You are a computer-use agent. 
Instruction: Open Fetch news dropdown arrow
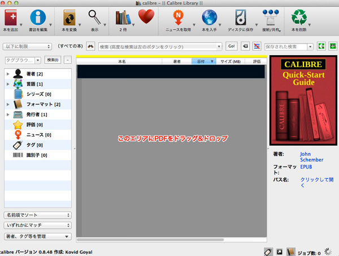click(x=194, y=25)
